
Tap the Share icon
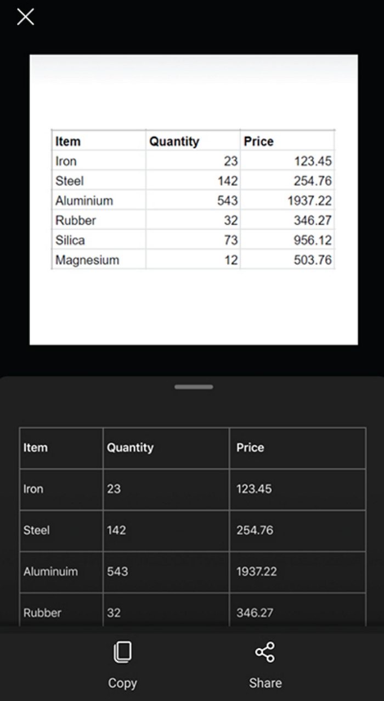[x=265, y=652]
